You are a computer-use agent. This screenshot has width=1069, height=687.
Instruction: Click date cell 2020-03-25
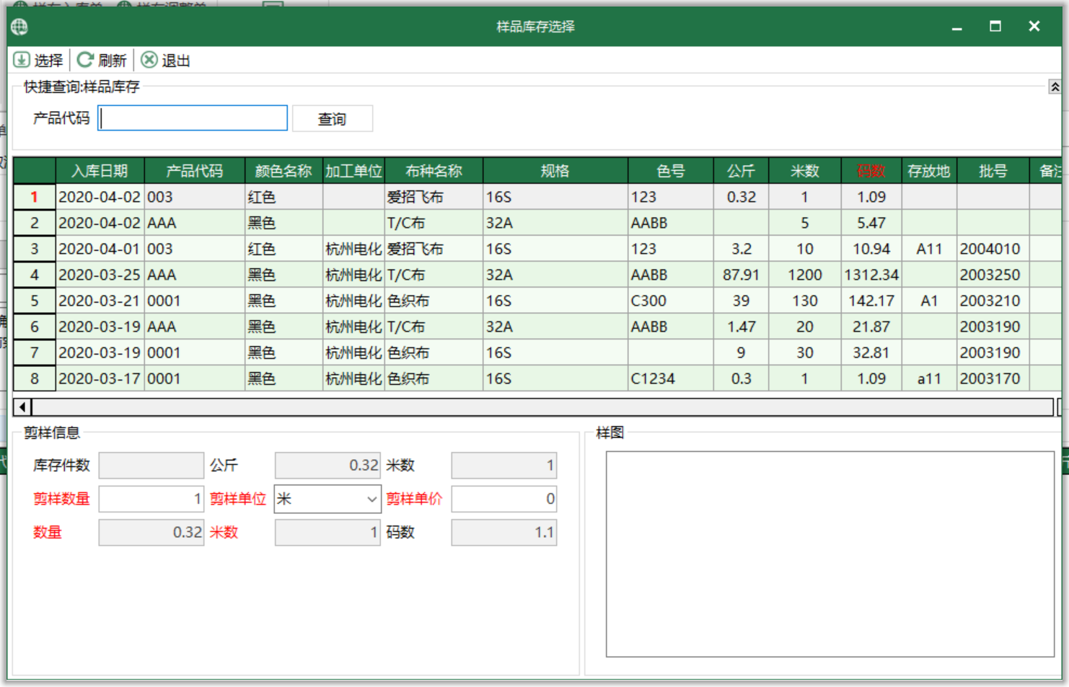point(100,275)
